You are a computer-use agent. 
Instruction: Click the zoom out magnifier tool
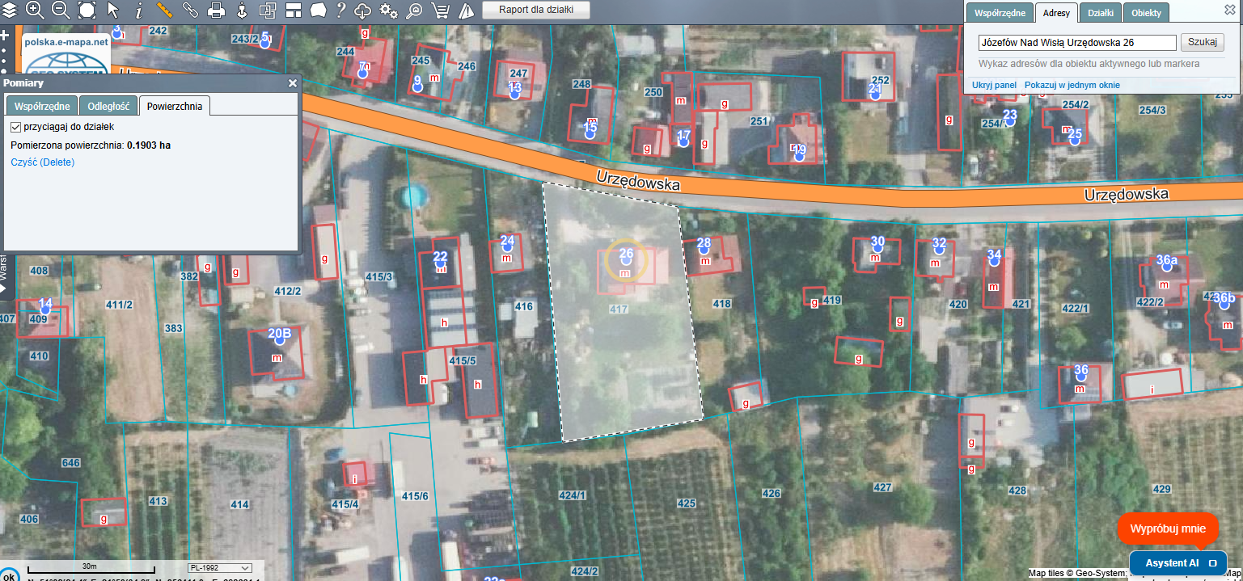point(61,11)
